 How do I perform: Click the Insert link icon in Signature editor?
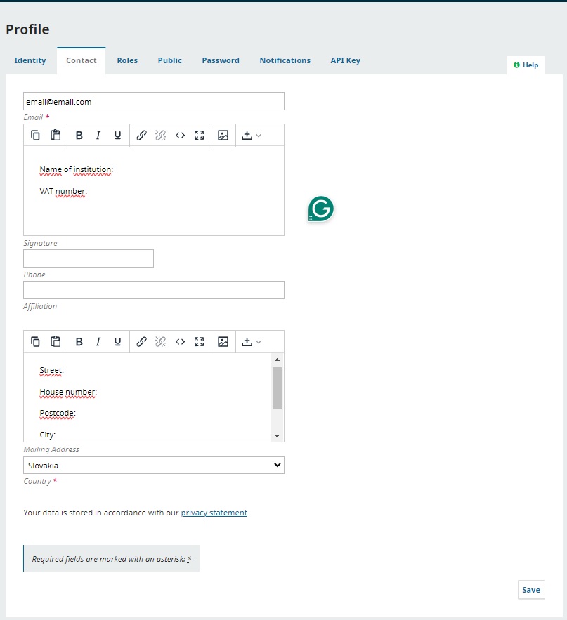(141, 136)
